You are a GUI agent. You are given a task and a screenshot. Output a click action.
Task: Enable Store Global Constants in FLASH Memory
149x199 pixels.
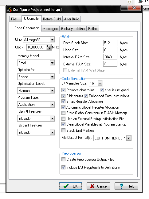coord(63,113)
